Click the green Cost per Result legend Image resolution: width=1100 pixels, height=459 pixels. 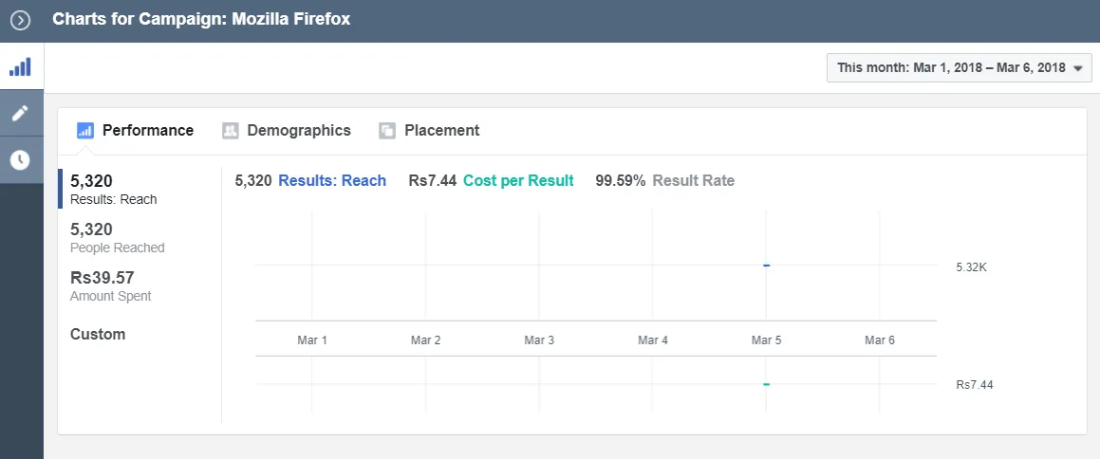point(518,181)
